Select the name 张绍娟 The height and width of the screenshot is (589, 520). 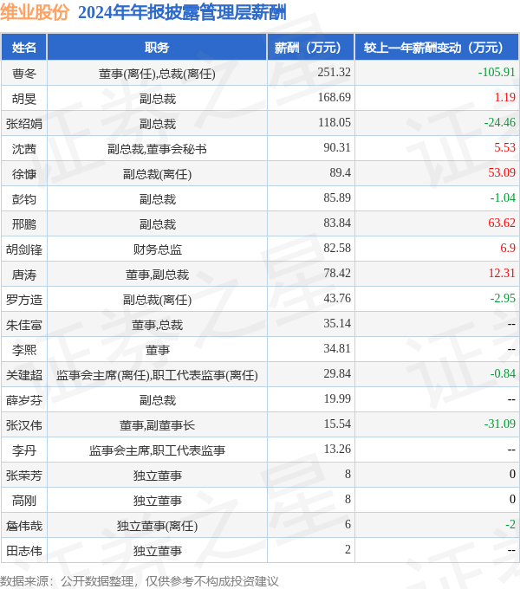pyautogui.click(x=24, y=124)
